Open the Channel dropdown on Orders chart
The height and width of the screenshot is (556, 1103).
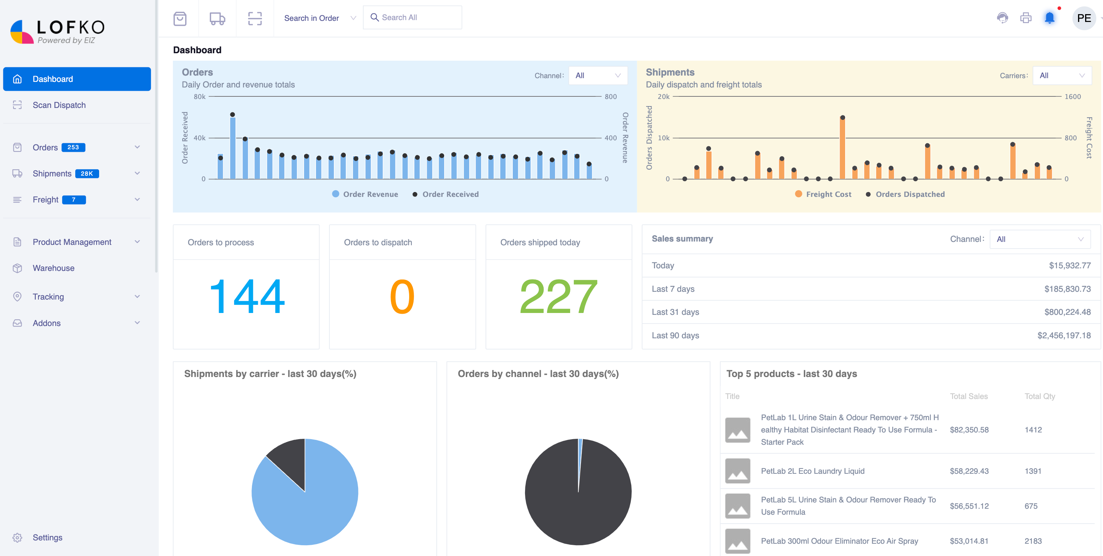click(x=597, y=75)
